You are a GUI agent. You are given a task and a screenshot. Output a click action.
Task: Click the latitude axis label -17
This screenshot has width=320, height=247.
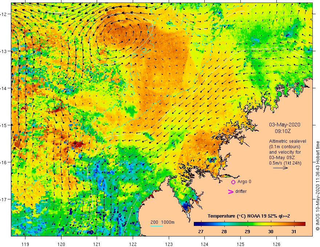click(x=4, y=199)
